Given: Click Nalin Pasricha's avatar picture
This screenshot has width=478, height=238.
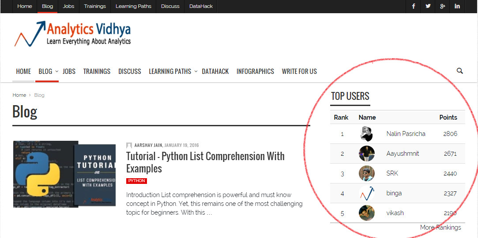Looking at the screenshot, I should click(367, 134).
